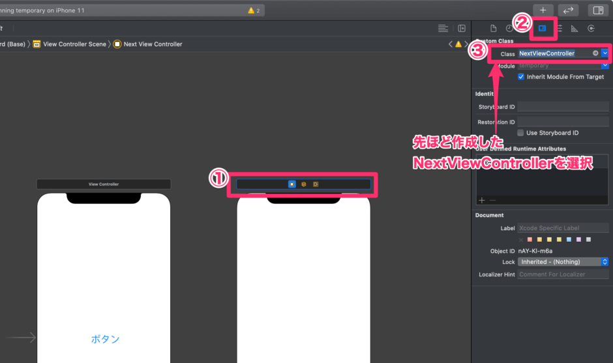Expand the Class dropdown list
The width and height of the screenshot is (613, 363).
pyautogui.click(x=605, y=53)
